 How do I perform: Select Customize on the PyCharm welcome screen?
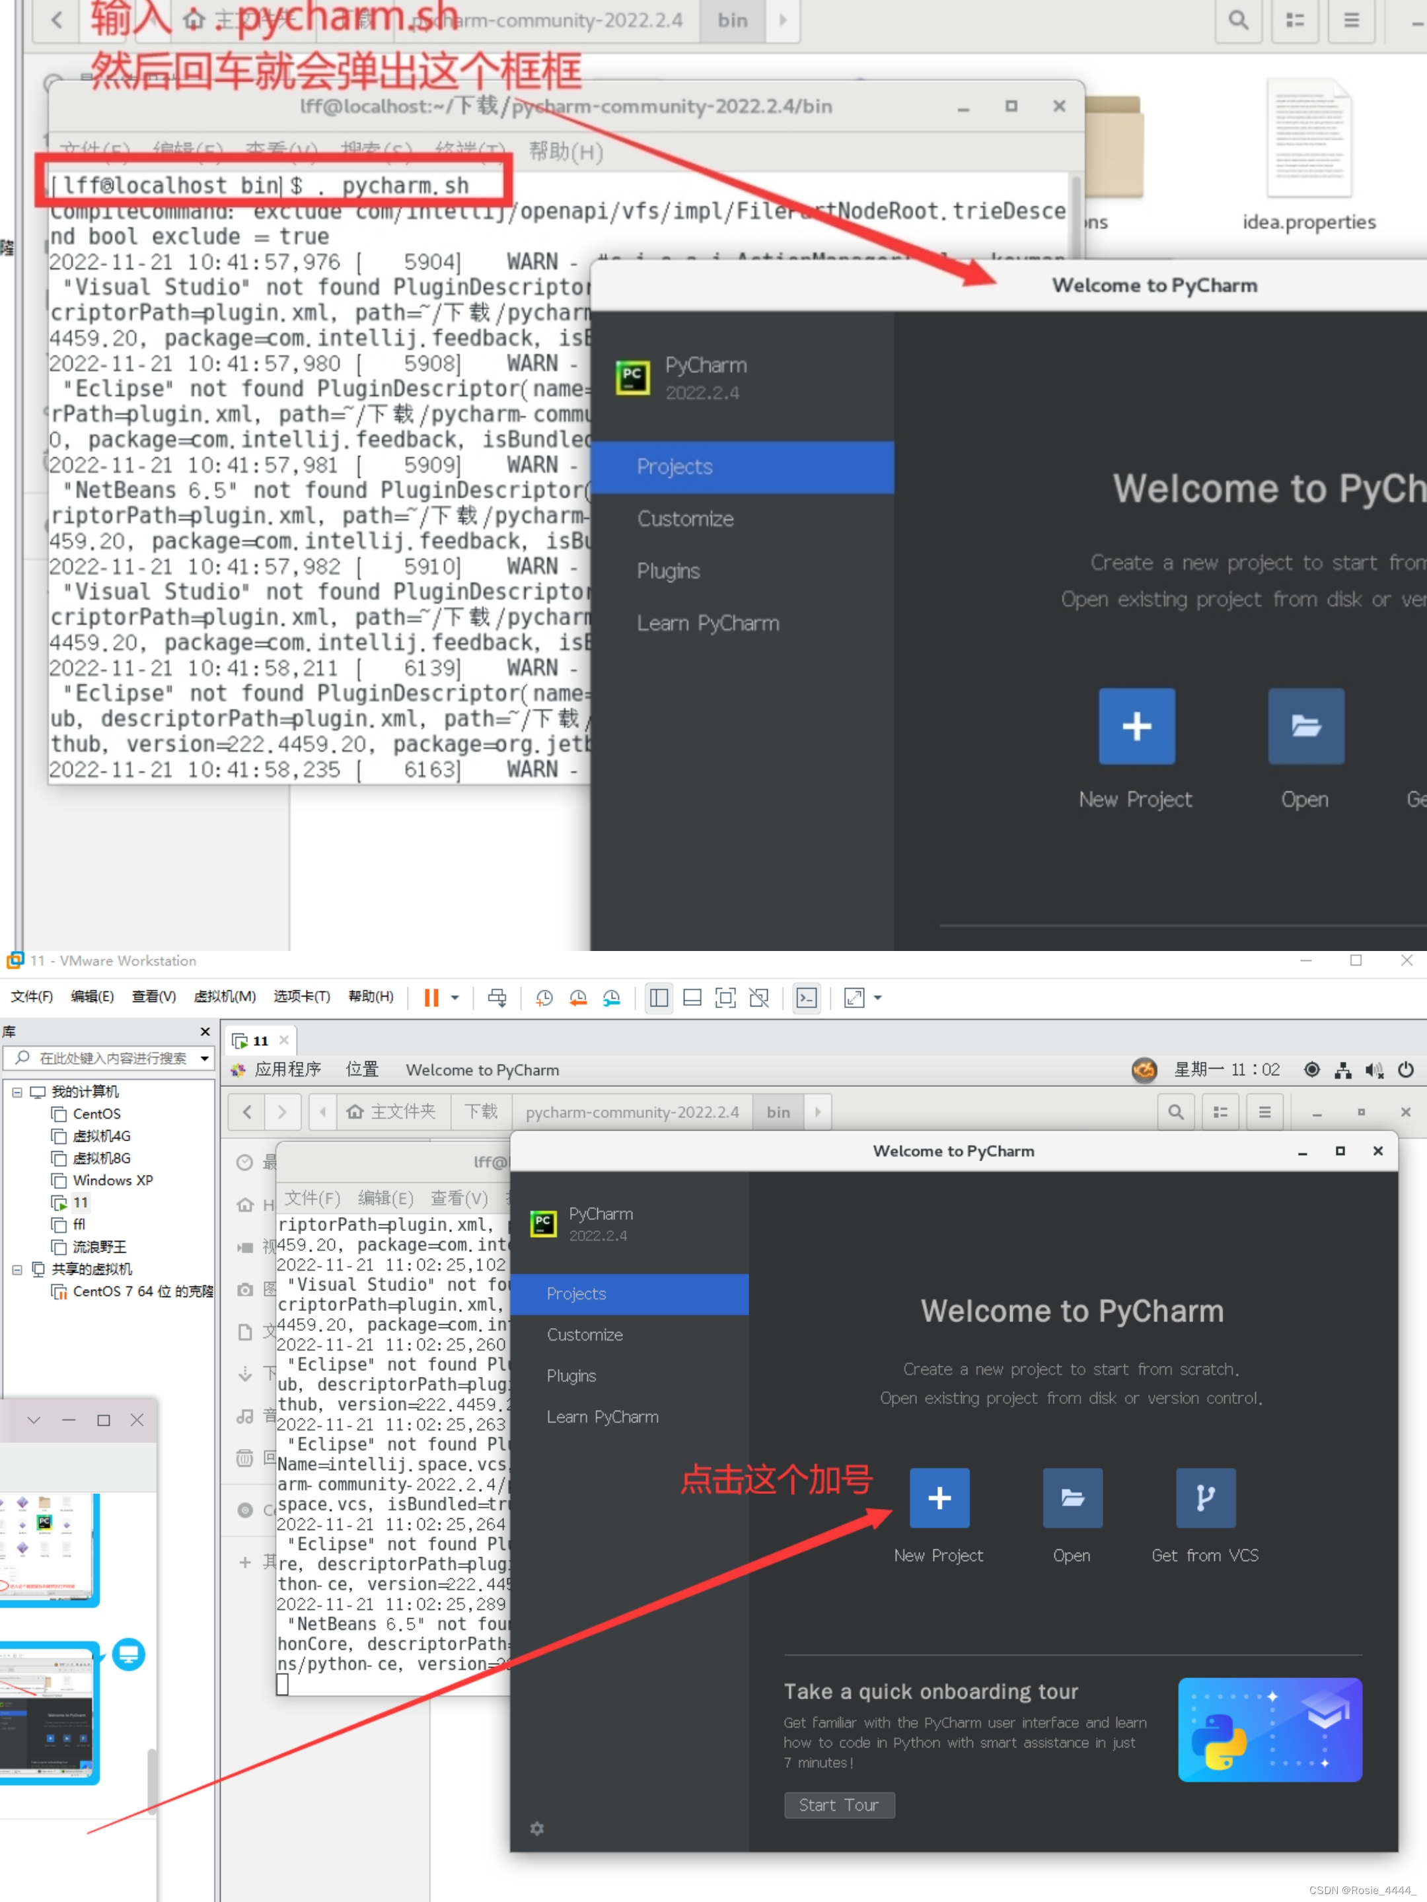[585, 1335]
